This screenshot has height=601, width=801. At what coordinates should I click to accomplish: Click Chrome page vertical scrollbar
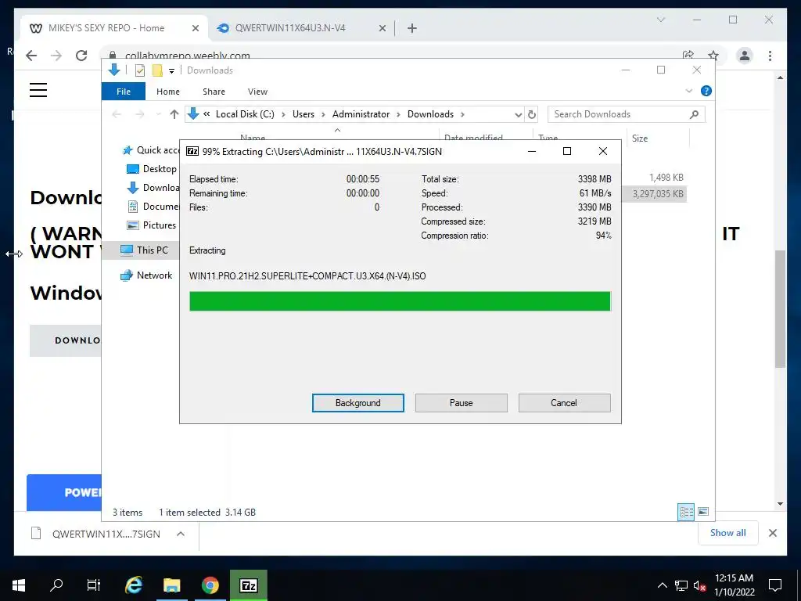780,308
